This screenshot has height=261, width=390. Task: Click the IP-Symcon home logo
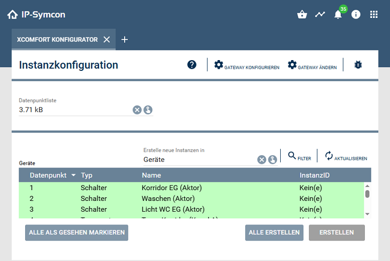pos(13,14)
